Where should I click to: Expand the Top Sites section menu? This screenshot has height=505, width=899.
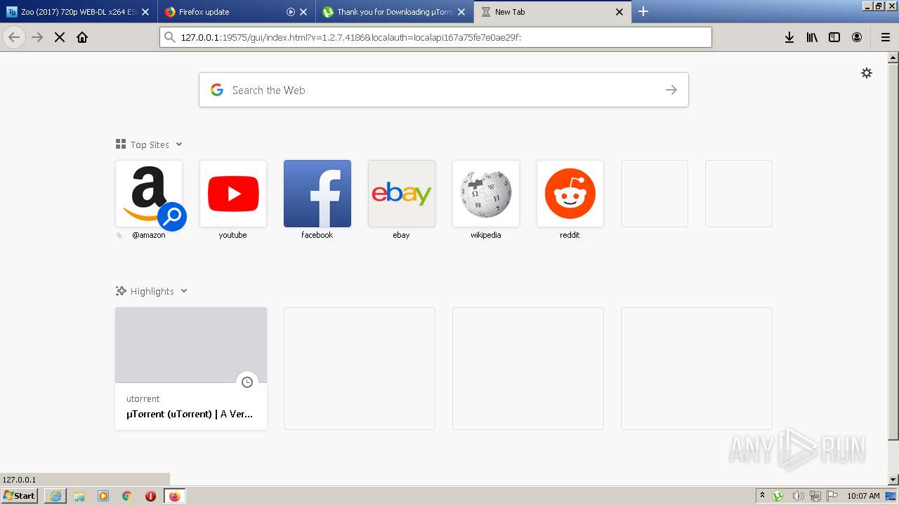coord(179,144)
